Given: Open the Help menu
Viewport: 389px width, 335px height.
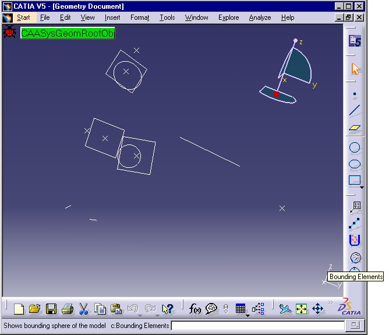Looking at the screenshot, I should click(x=288, y=17).
